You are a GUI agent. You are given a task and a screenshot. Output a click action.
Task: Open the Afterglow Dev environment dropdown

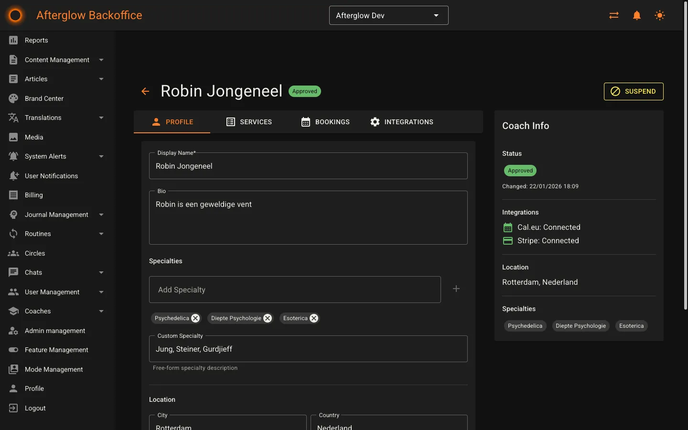coord(388,15)
